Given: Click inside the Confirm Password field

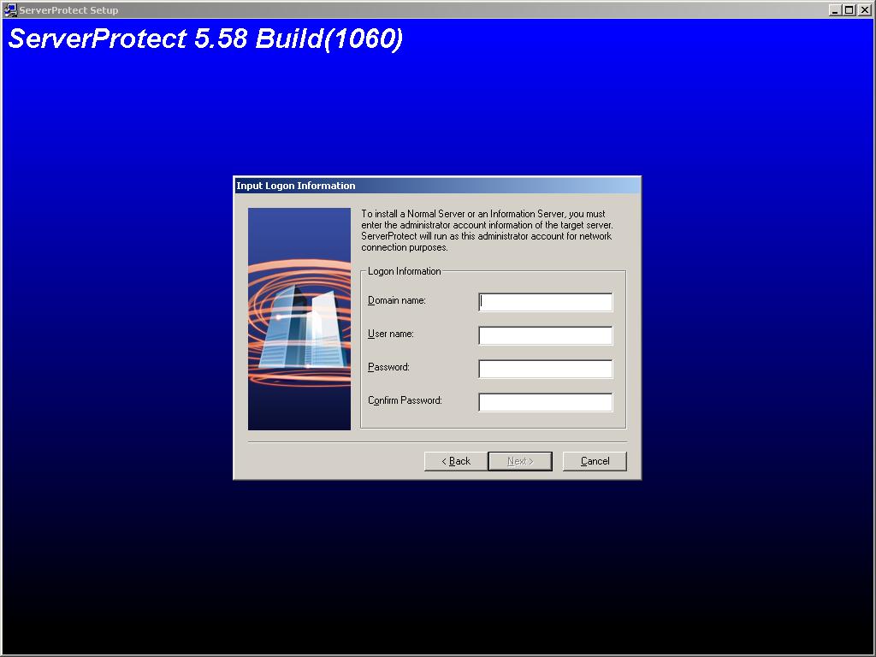Looking at the screenshot, I should click(545, 401).
